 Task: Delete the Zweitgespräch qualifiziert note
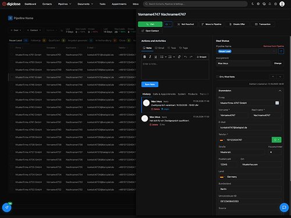154,124
